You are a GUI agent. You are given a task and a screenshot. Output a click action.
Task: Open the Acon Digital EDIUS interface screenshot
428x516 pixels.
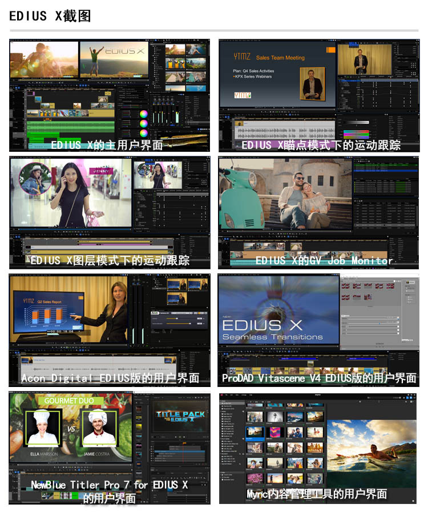click(110, 330)
